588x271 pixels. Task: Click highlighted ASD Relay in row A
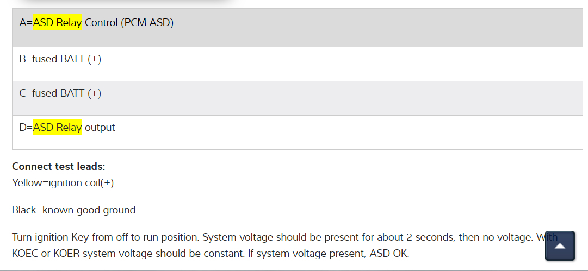click(x=57, y=23)
